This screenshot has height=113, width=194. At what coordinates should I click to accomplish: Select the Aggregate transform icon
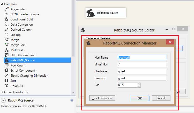[x=7, y=9]
